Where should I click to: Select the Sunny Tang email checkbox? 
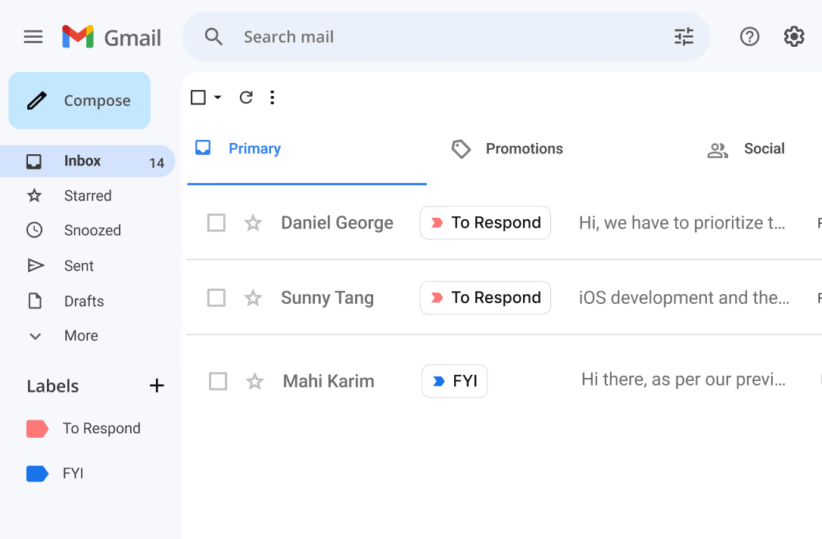(x=216, y=298)
